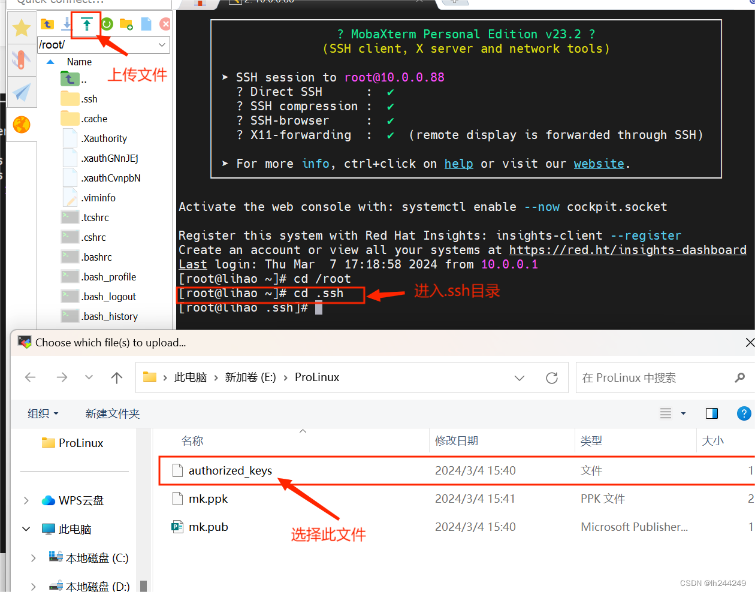Select the .bash_history file

tap(99, 316)
